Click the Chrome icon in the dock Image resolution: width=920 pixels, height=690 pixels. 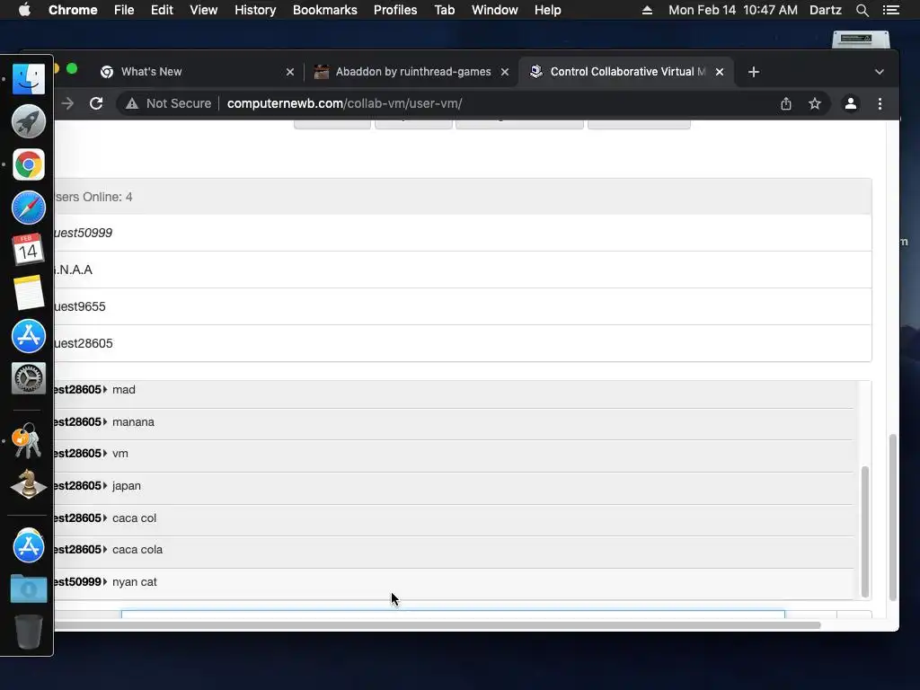pyautogui.click(x=28, y=164)
